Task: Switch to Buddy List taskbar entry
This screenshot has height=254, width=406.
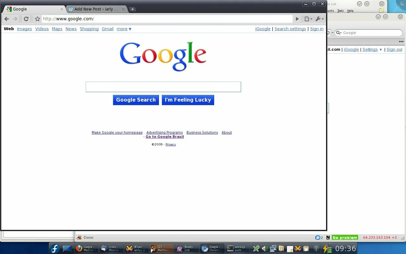Action: tap(187, 248)
